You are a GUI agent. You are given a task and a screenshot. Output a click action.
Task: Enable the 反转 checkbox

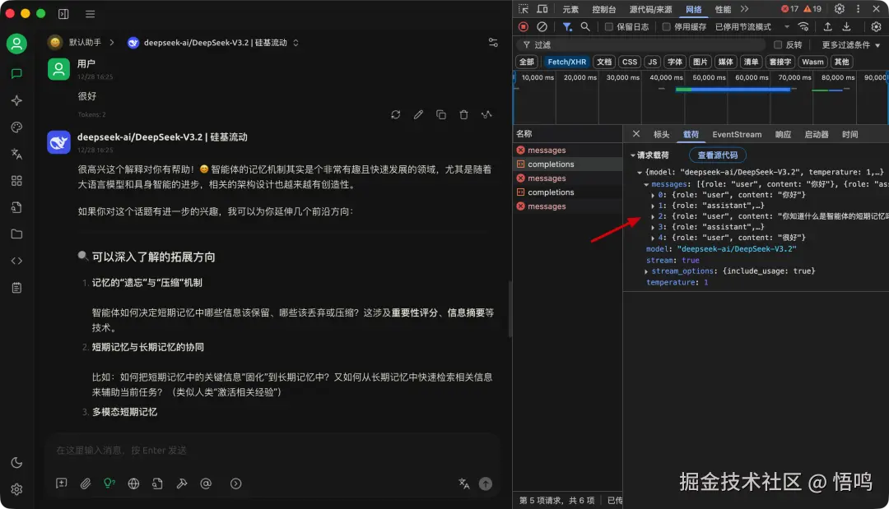778,44
